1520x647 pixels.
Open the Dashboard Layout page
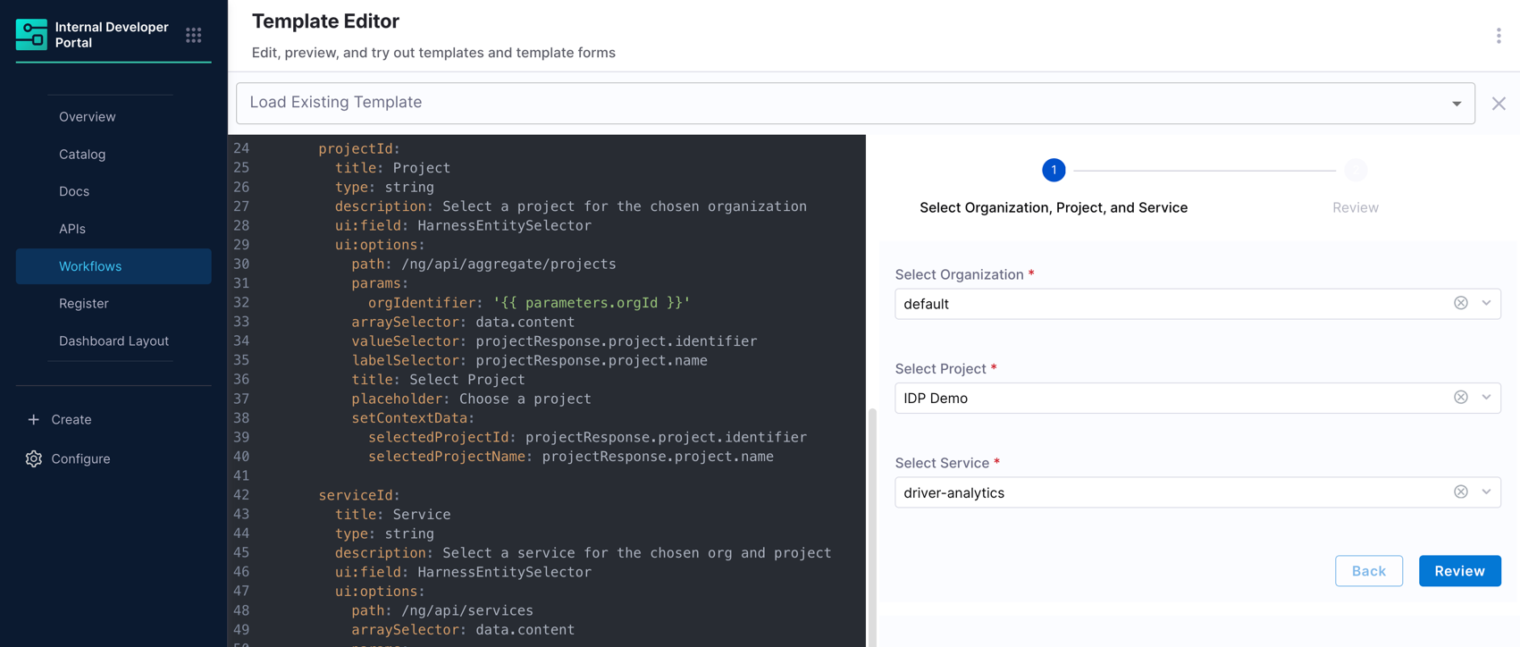click(x=113, y=341)
